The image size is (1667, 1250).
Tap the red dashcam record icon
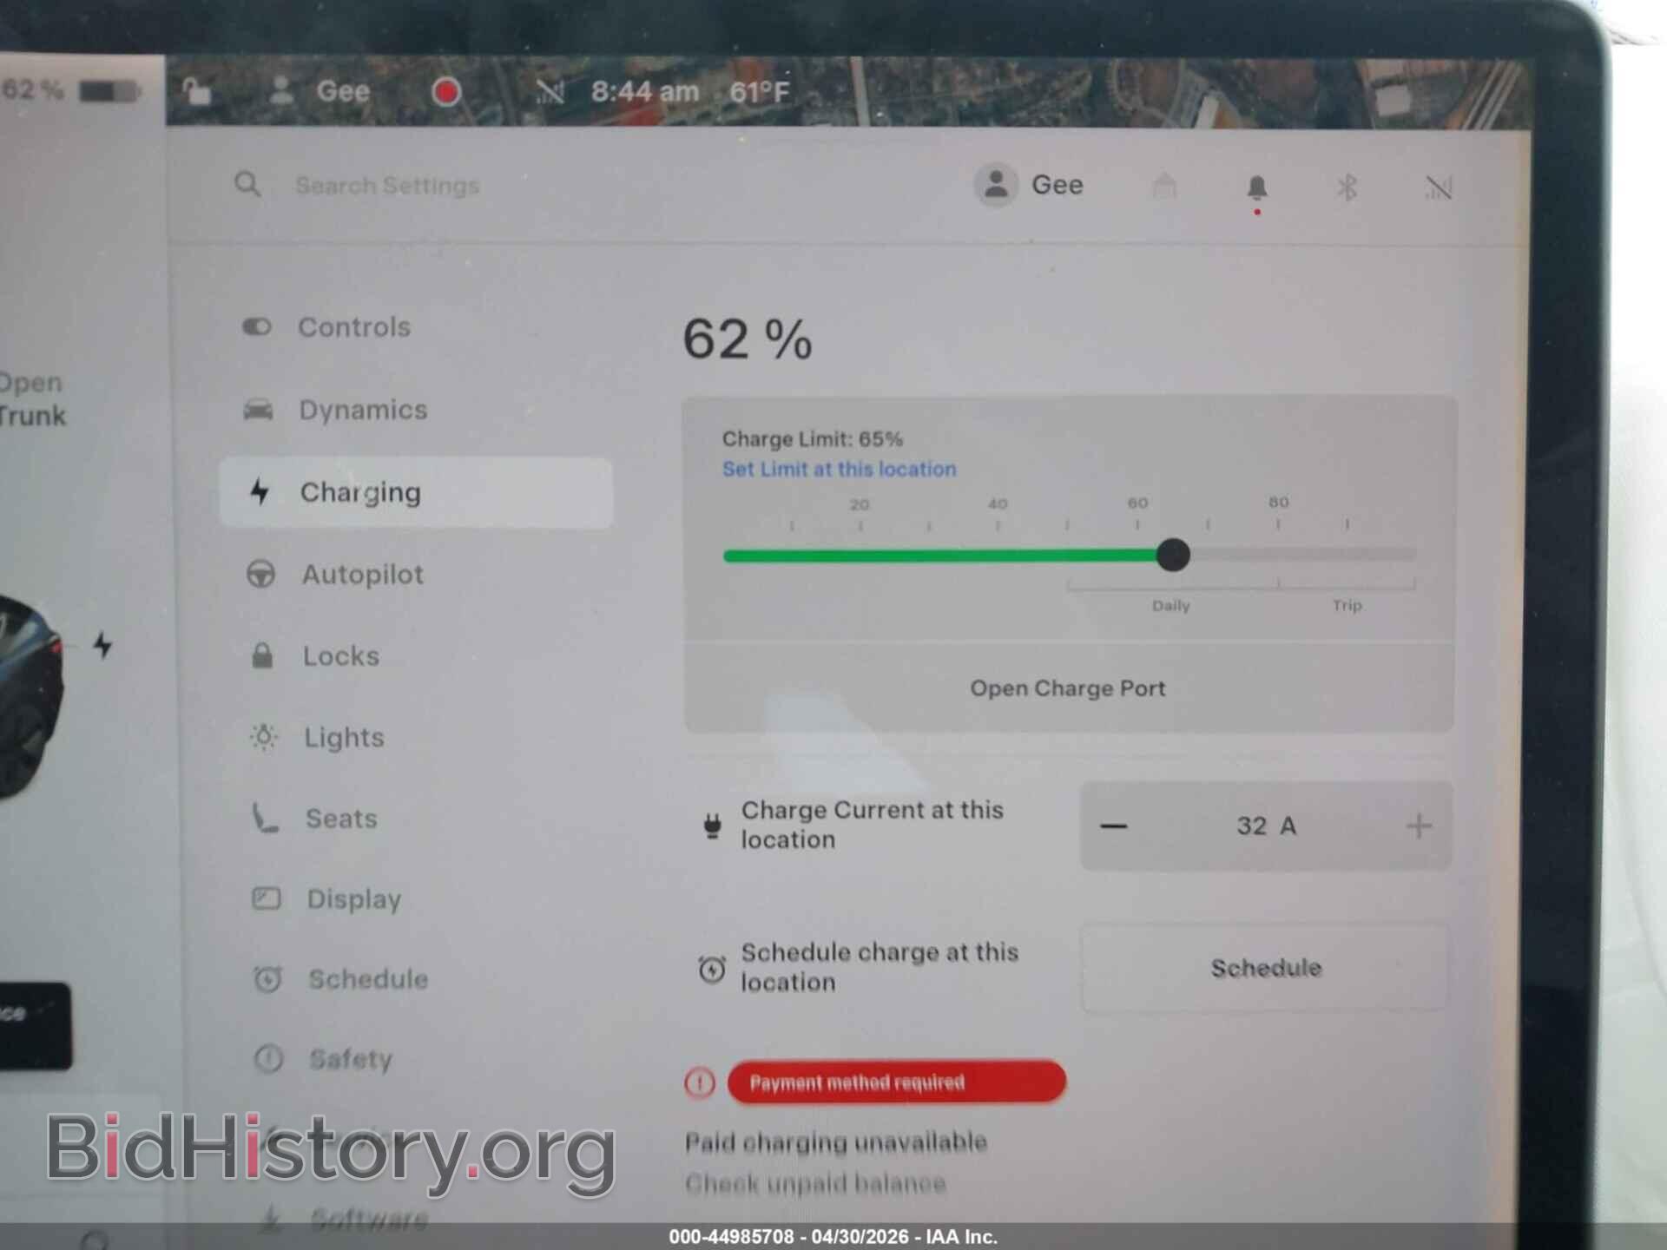pos(446,91)
